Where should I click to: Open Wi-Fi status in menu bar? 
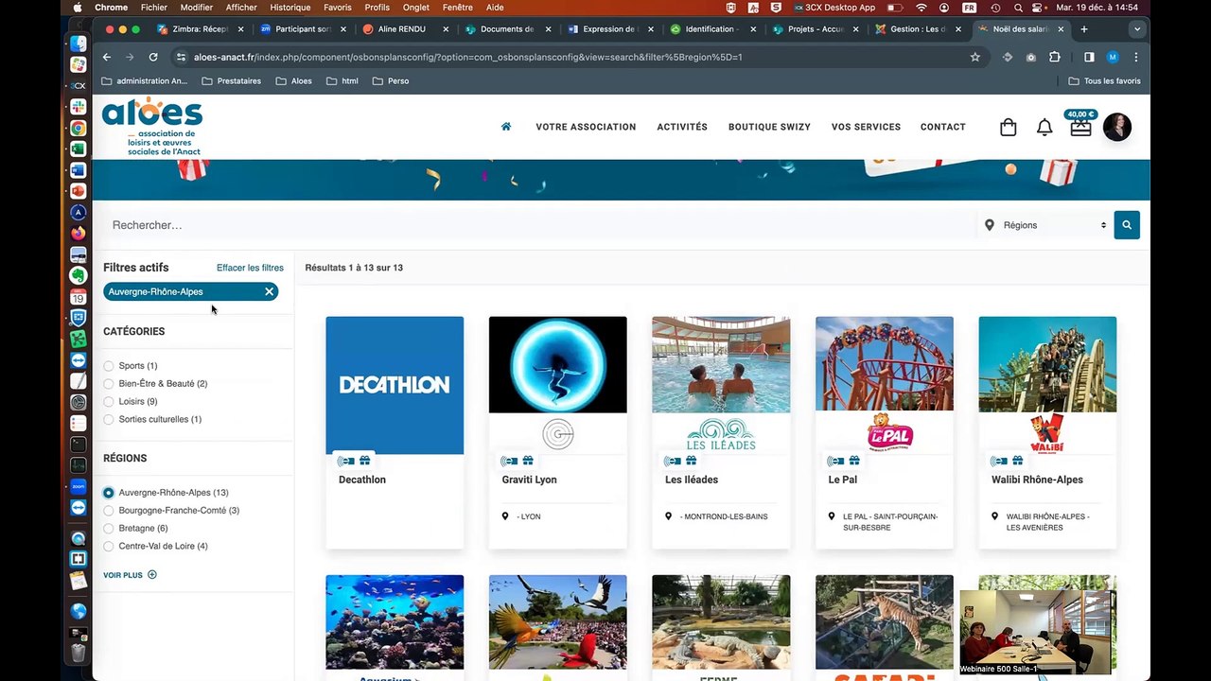point(921,8)
